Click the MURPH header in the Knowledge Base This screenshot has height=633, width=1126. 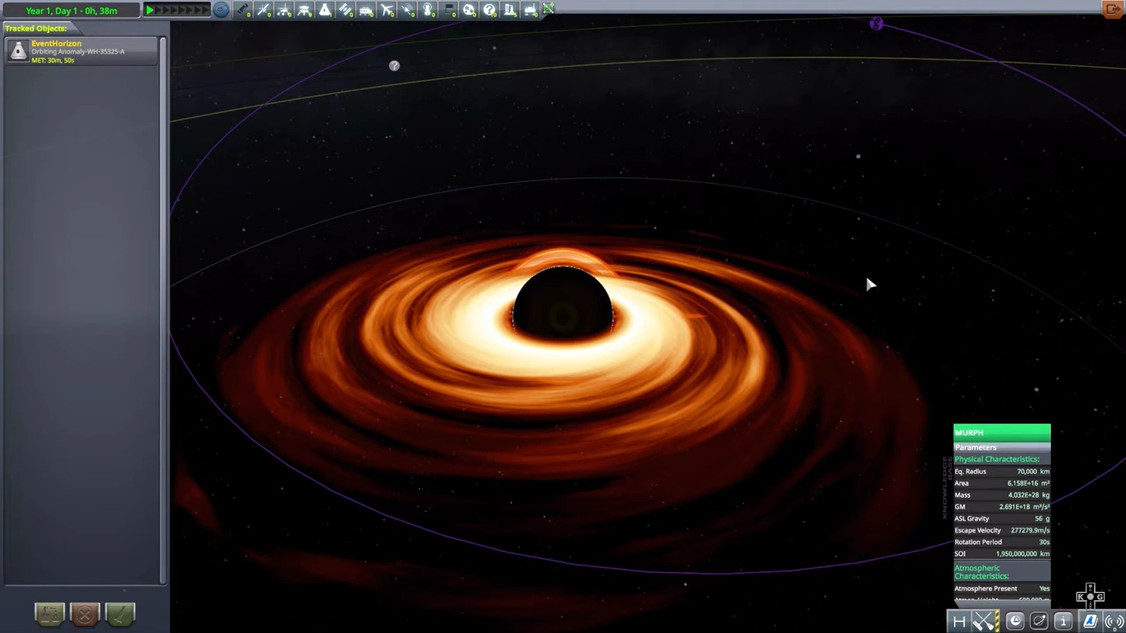pyautogui.click(x=1002, y=433)
